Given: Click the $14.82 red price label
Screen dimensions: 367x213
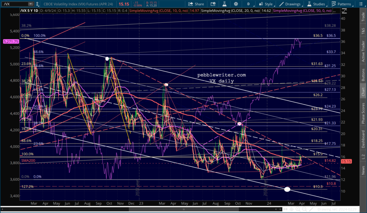Looking at the screenshot, I should click(330, 161).
